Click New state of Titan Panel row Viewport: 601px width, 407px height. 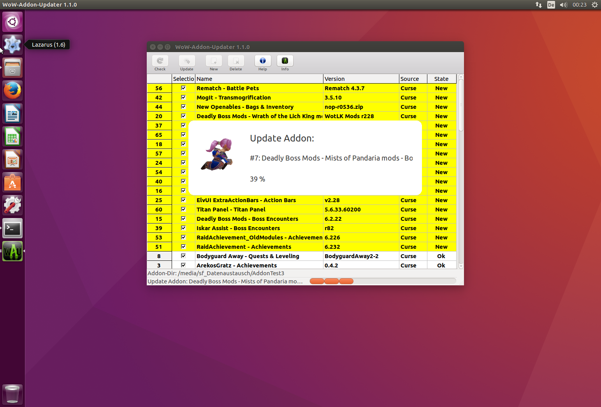tap(441, 209)
